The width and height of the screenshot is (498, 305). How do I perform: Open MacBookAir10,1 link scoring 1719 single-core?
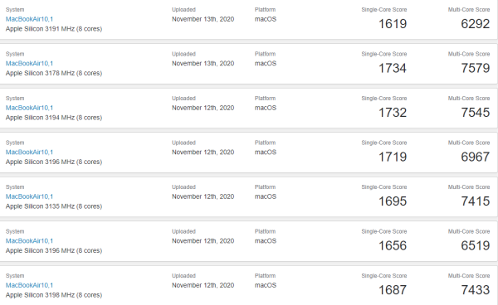(x=29, y=152)
